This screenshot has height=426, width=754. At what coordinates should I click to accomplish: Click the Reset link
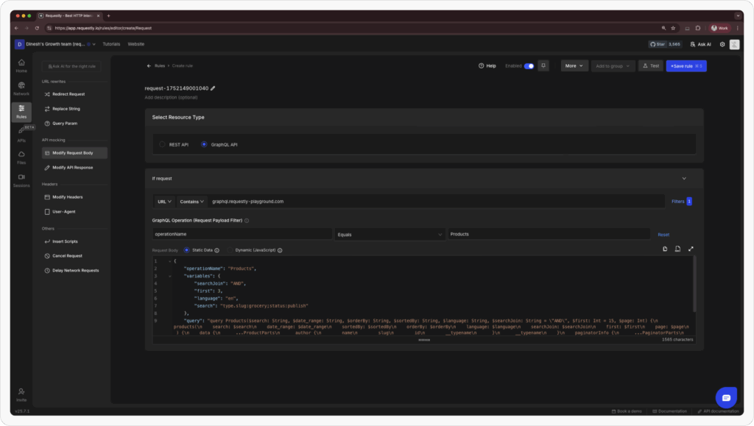tap(663, 235)
